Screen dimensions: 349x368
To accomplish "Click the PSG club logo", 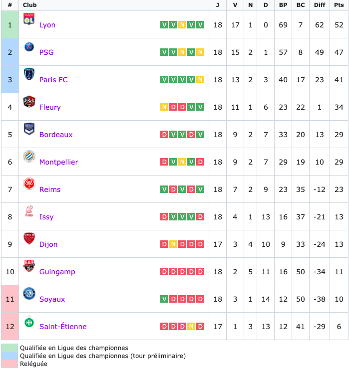I will [29, 47].
